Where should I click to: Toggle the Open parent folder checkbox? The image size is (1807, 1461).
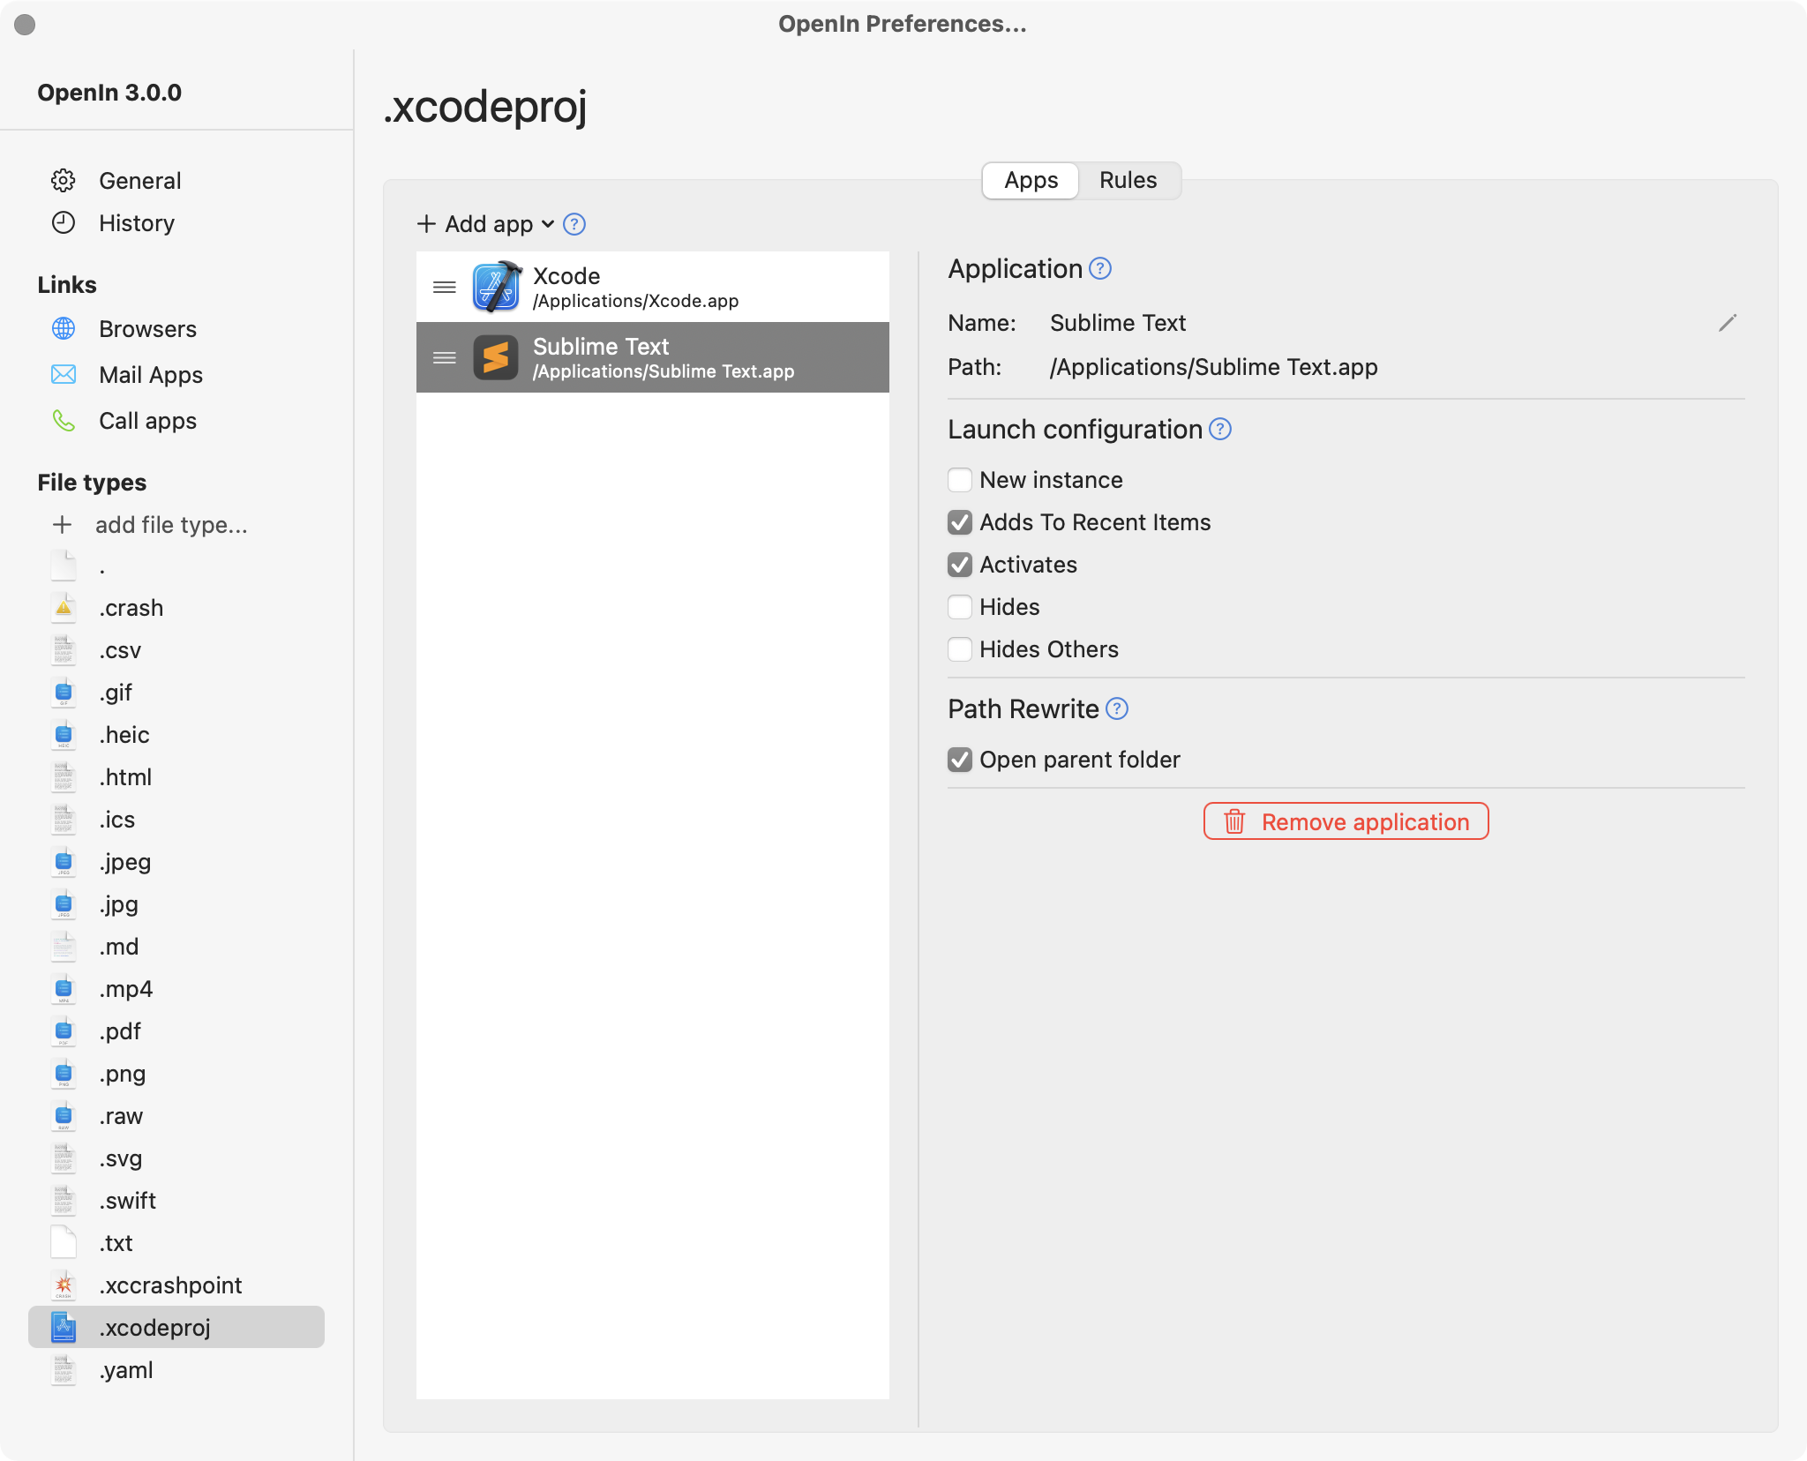(x=962, y=759)
